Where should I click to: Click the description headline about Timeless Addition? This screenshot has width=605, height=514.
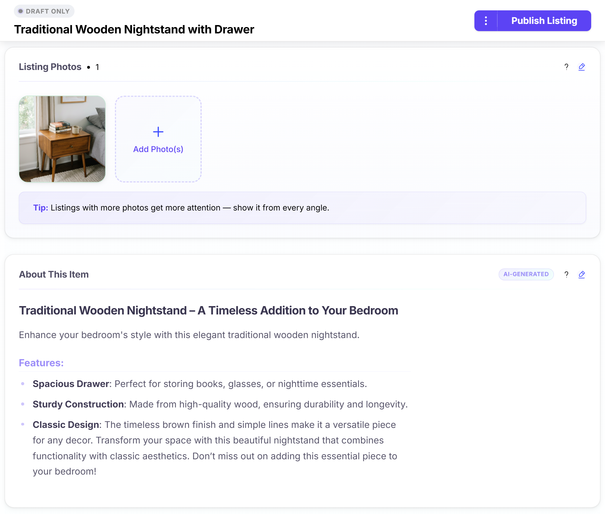pos(209,310)
